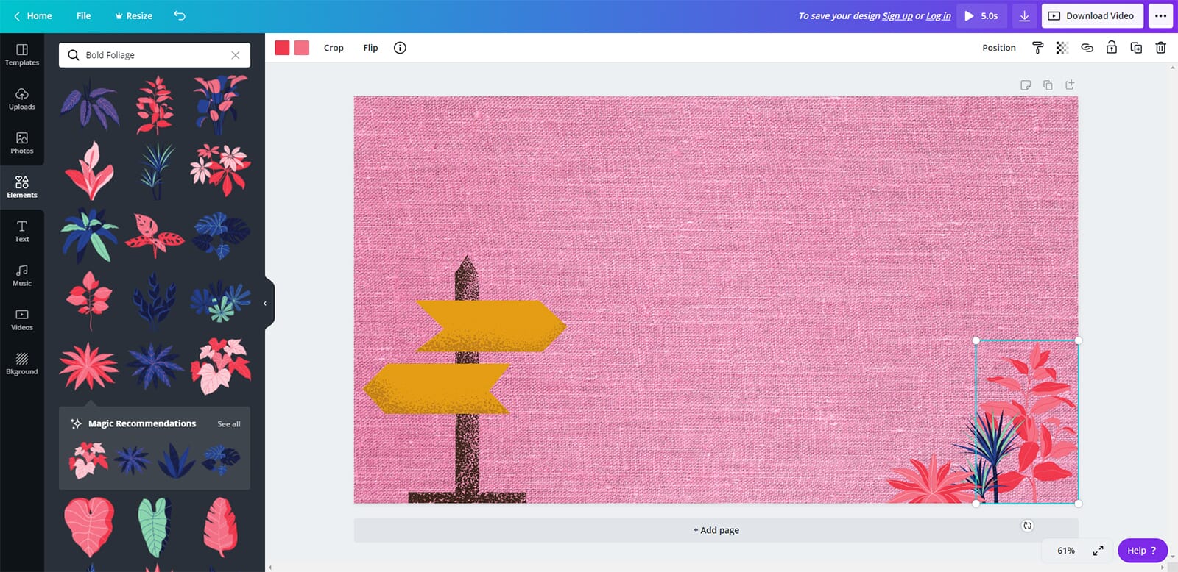Click the fullscreen expand arrows icon

(1098, 551)
